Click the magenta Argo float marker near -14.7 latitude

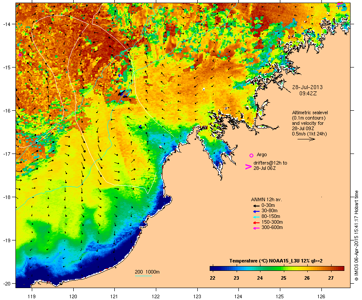pyautogui.click(x=20, y=55)
